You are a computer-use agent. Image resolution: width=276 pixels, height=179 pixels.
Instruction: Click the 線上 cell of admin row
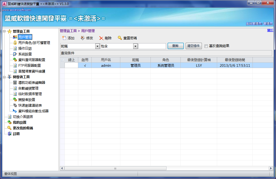[71, 65]
